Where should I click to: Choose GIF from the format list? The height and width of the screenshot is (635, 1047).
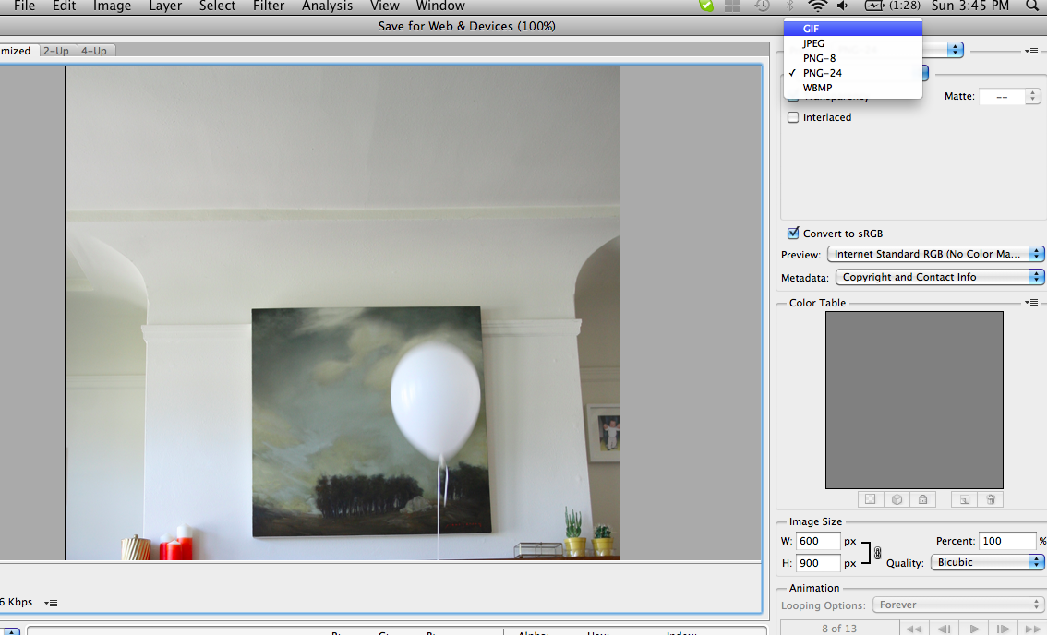[x=853, y=29]
